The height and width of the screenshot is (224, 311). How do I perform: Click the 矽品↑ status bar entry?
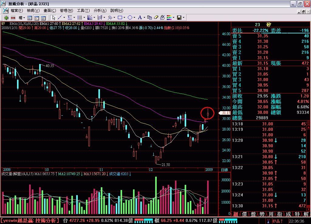tap(278, 221)
